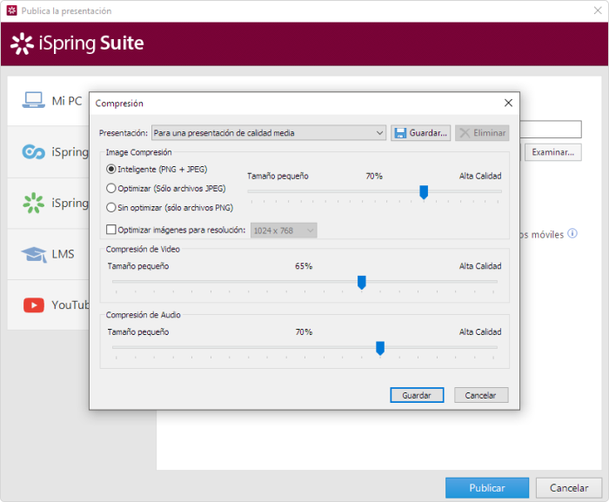The image size is (609, 502).
Task: Close the Compresión dialog
Action: 508,103
